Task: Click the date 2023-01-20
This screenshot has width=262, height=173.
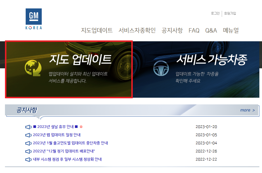Action: pos(206,127)
